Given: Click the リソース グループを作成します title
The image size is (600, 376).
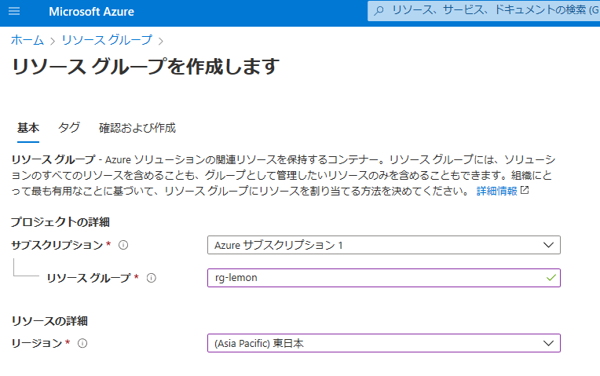Looking at the screenshot, I should [145, 67].
